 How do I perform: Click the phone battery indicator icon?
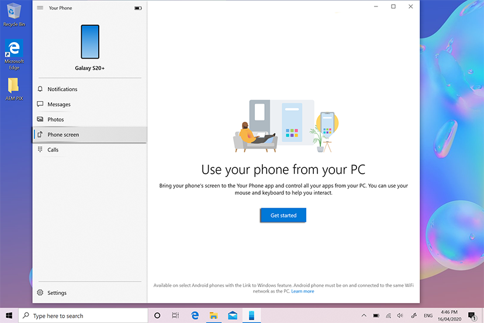pyautogui.click(x=138, y=8)
